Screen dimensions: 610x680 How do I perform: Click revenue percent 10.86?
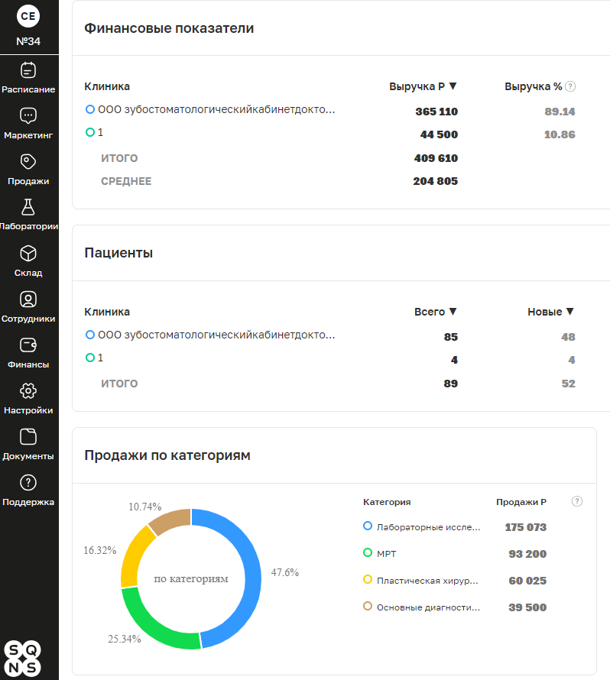pyautogui.click(x=560, y=134)
